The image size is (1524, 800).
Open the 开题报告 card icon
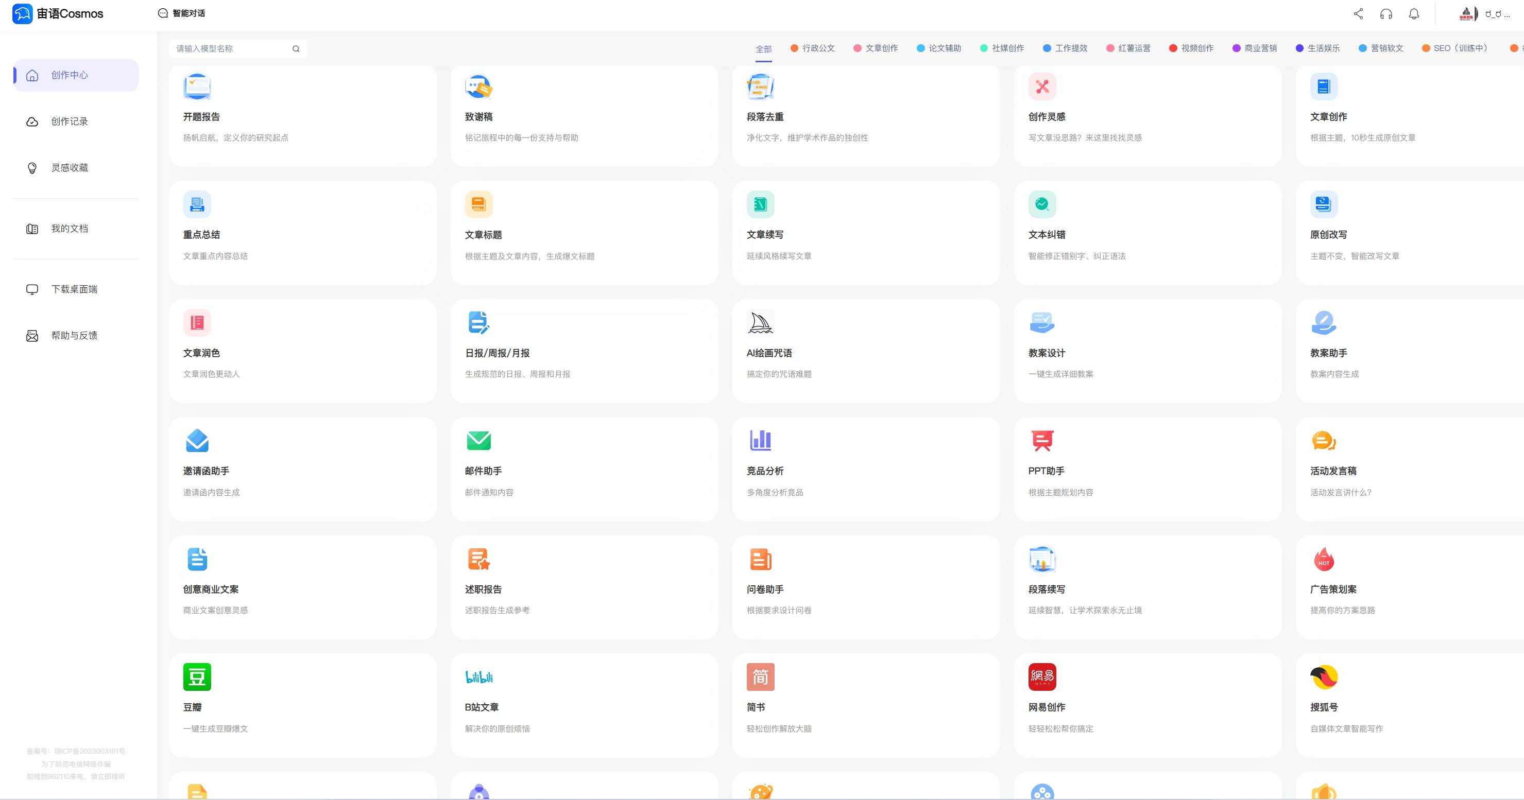[x=197, y=86]
